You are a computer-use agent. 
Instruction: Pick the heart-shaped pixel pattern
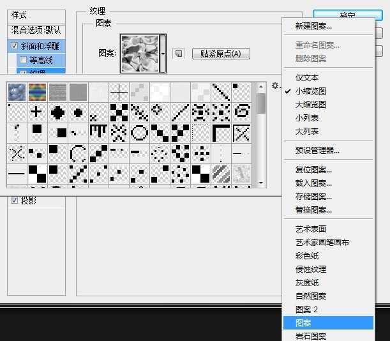tap(180, 153)
